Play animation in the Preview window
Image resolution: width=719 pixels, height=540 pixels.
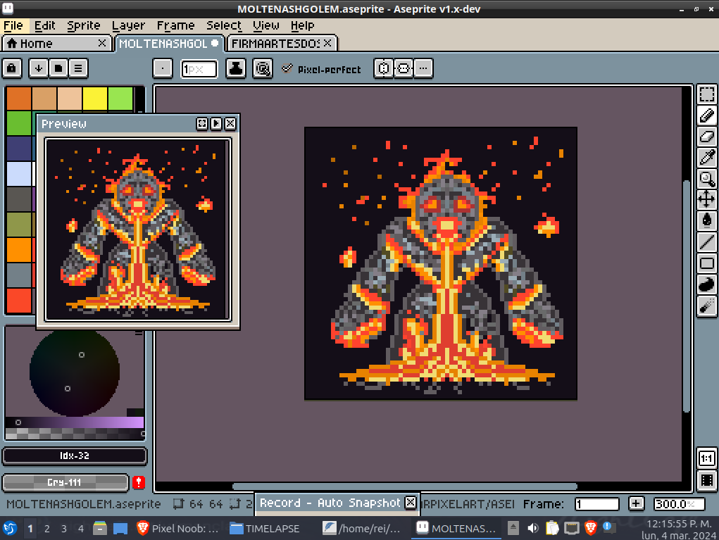(216, 123)
